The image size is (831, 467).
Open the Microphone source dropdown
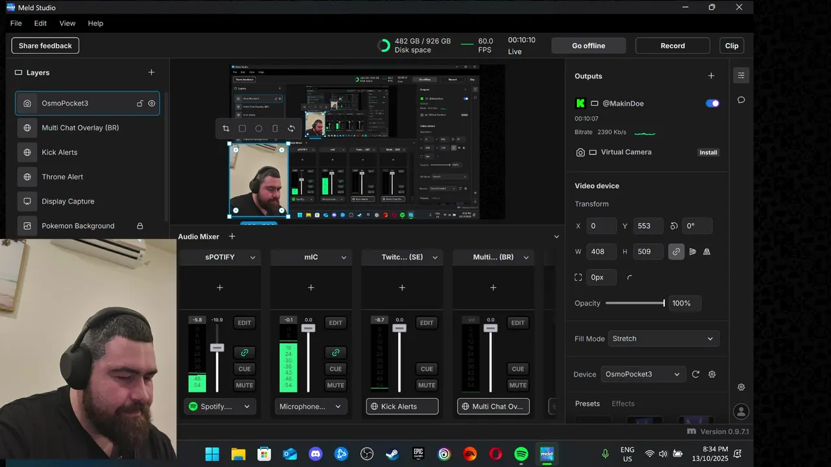311,407
